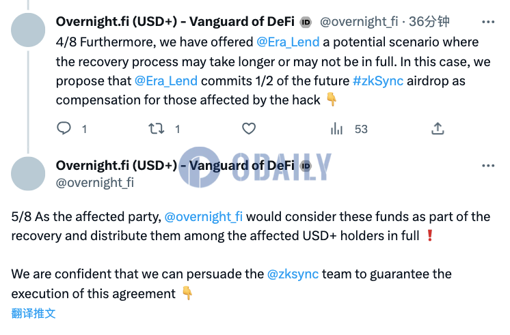This screenshot has width=510, height=335.
Task: Open the #zkSync hashtag link
Action: [x=378, y=81]
